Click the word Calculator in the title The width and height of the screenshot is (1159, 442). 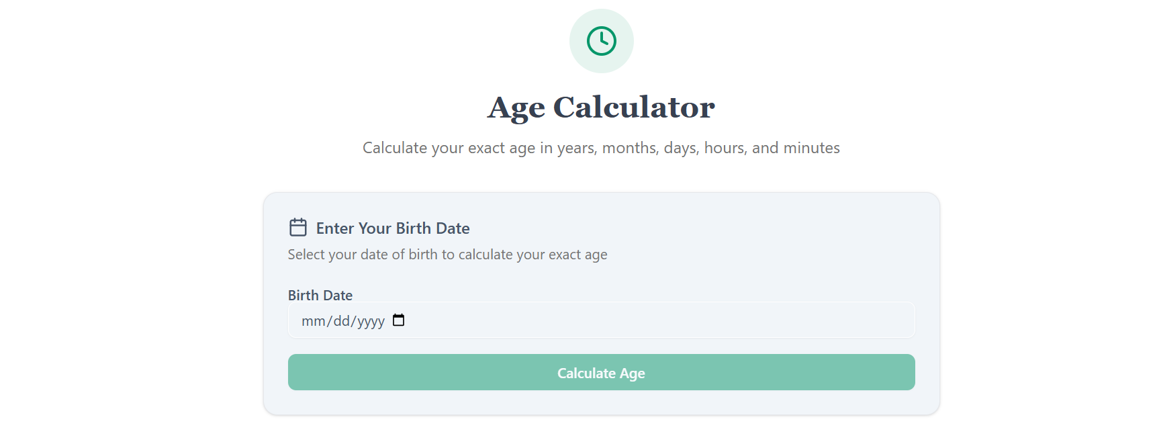[x=633, y=107]
